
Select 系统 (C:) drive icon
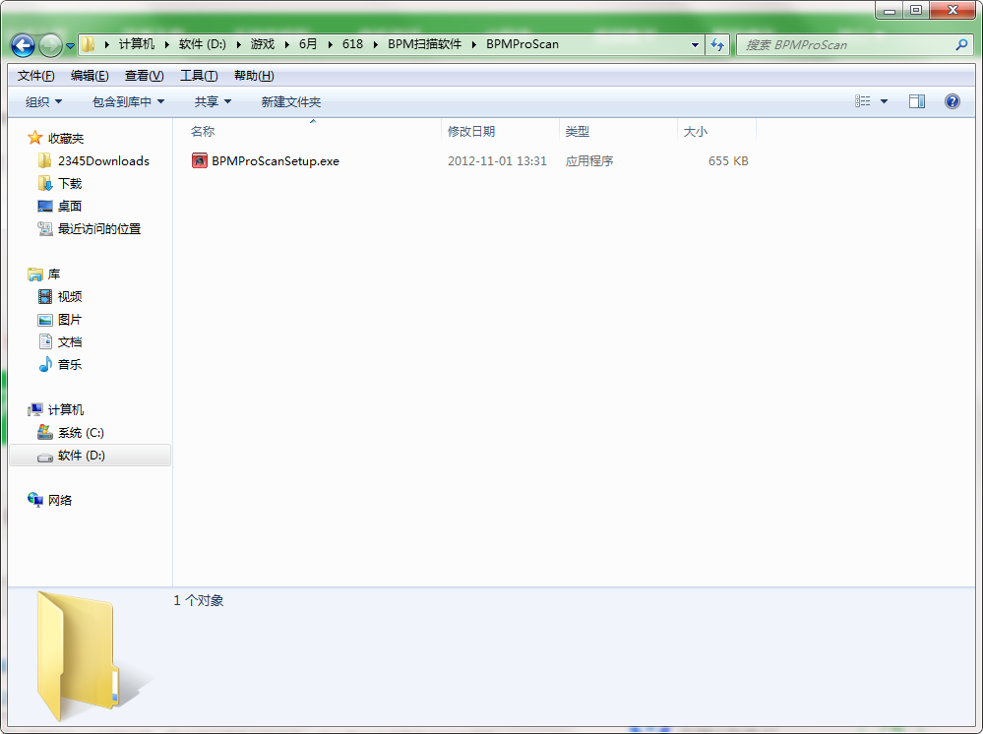click(x=45, y=432)
